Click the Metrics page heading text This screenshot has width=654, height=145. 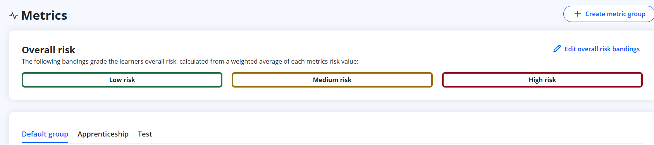(44, 15)
